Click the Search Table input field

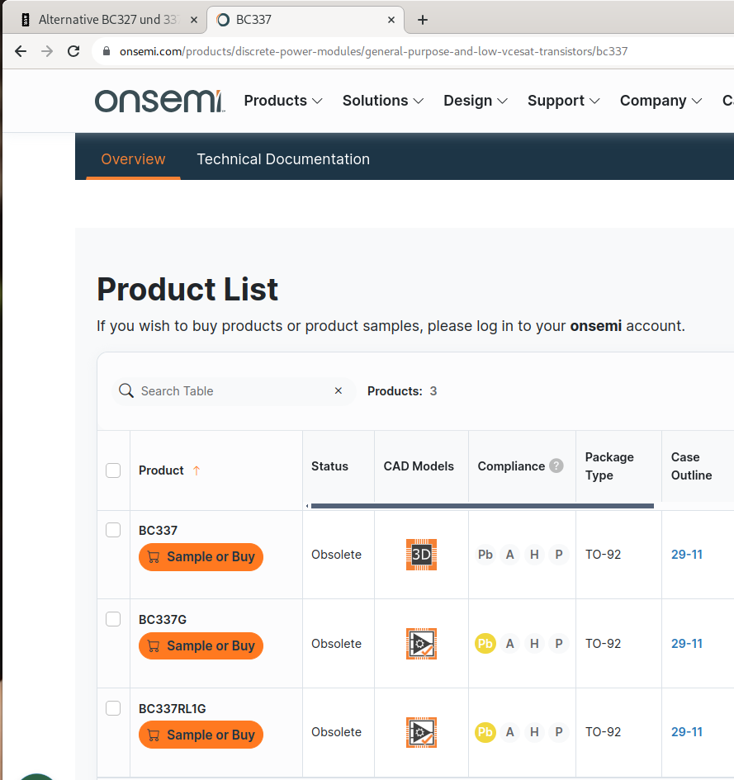[234, 391]
